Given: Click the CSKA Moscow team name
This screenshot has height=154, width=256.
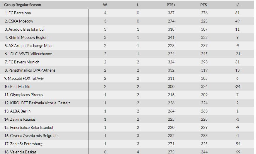Looking at the screenshot, I should pyautogui.click(x=21, y=21).
